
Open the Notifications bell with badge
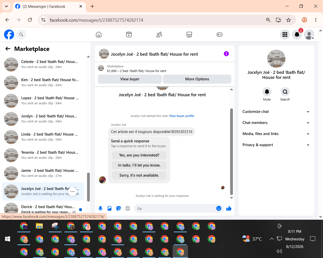(x=297, y=35)
